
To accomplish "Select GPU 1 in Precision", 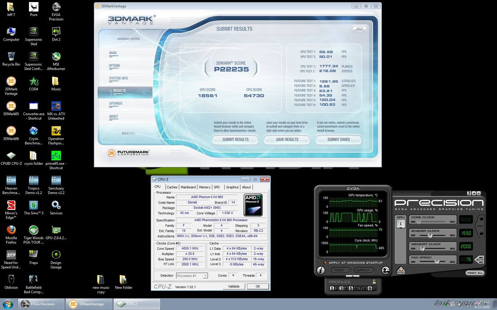I will [401, 224].
